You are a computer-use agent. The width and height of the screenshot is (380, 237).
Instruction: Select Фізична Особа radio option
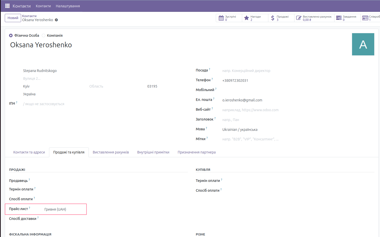11,35
